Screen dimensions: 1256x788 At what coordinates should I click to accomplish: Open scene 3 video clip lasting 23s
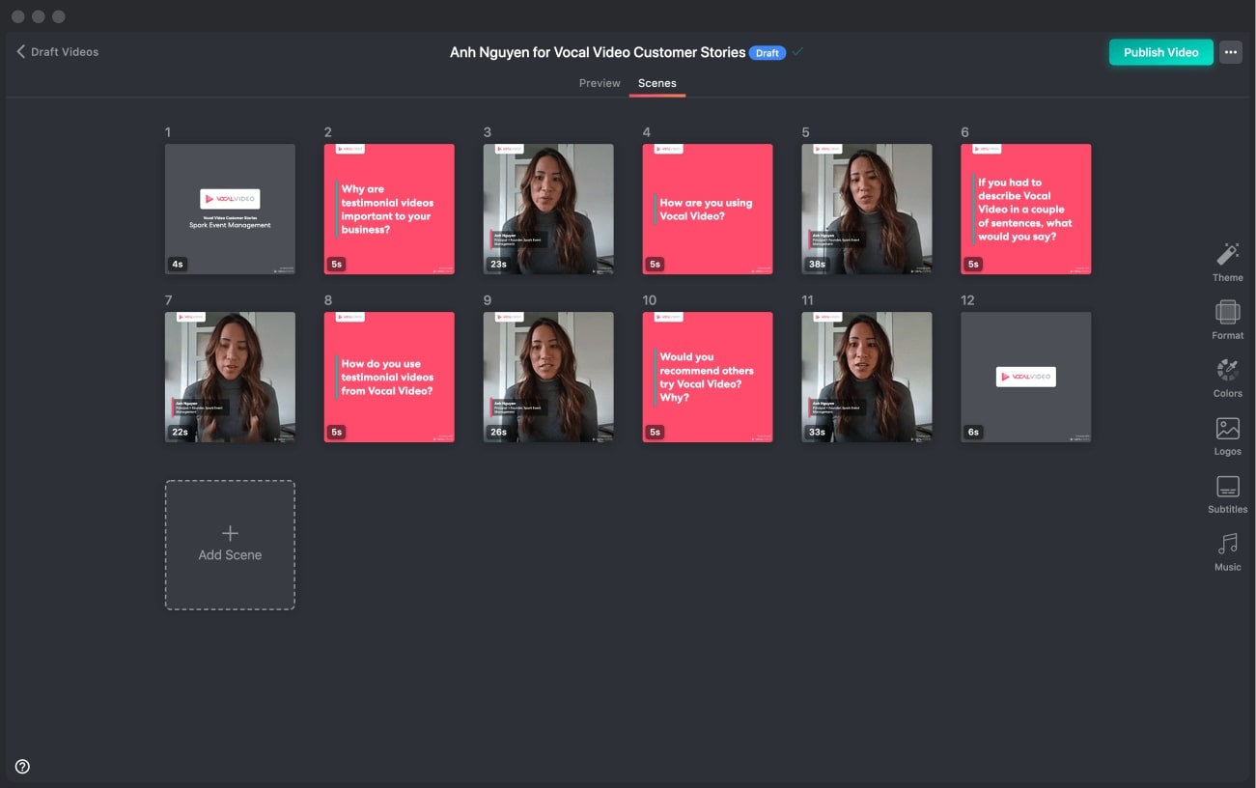[x=548, y=210]
